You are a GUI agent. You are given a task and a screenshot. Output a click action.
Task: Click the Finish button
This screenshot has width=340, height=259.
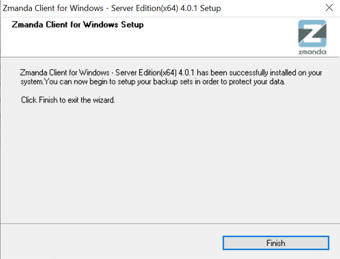276,243
